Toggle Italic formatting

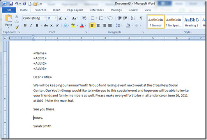pyautogui.click(x=31, y=25)
